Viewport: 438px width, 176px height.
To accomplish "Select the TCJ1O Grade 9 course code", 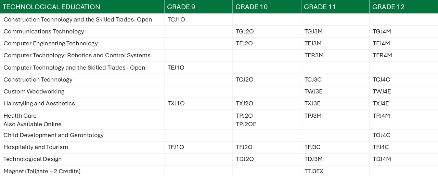I will coord(176,19).
